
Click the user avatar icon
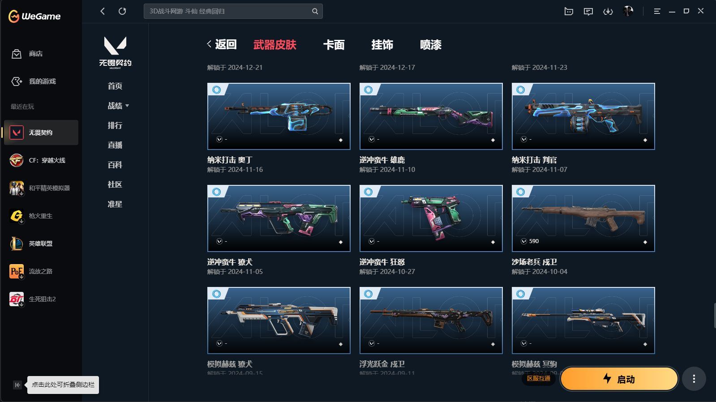pyautogui.click(x=628, y=11)
